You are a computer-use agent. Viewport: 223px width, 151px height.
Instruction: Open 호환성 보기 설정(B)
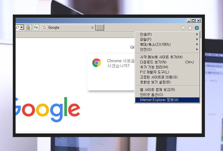(x=167, y=82)
